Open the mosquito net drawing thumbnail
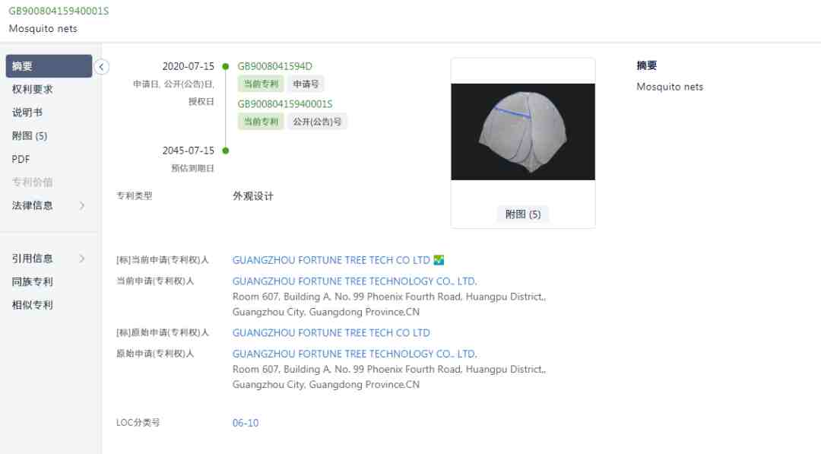Screen dimensions: 821x454 click(x=522, y=132)
